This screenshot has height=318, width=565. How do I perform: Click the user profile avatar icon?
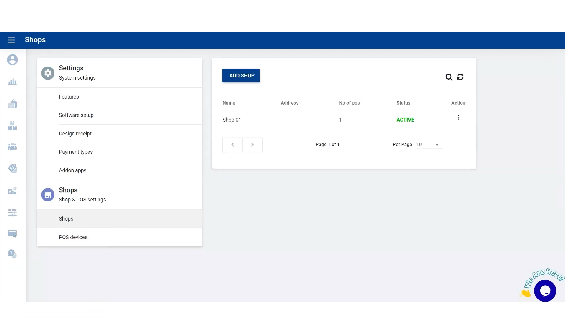tap(12, 60)
